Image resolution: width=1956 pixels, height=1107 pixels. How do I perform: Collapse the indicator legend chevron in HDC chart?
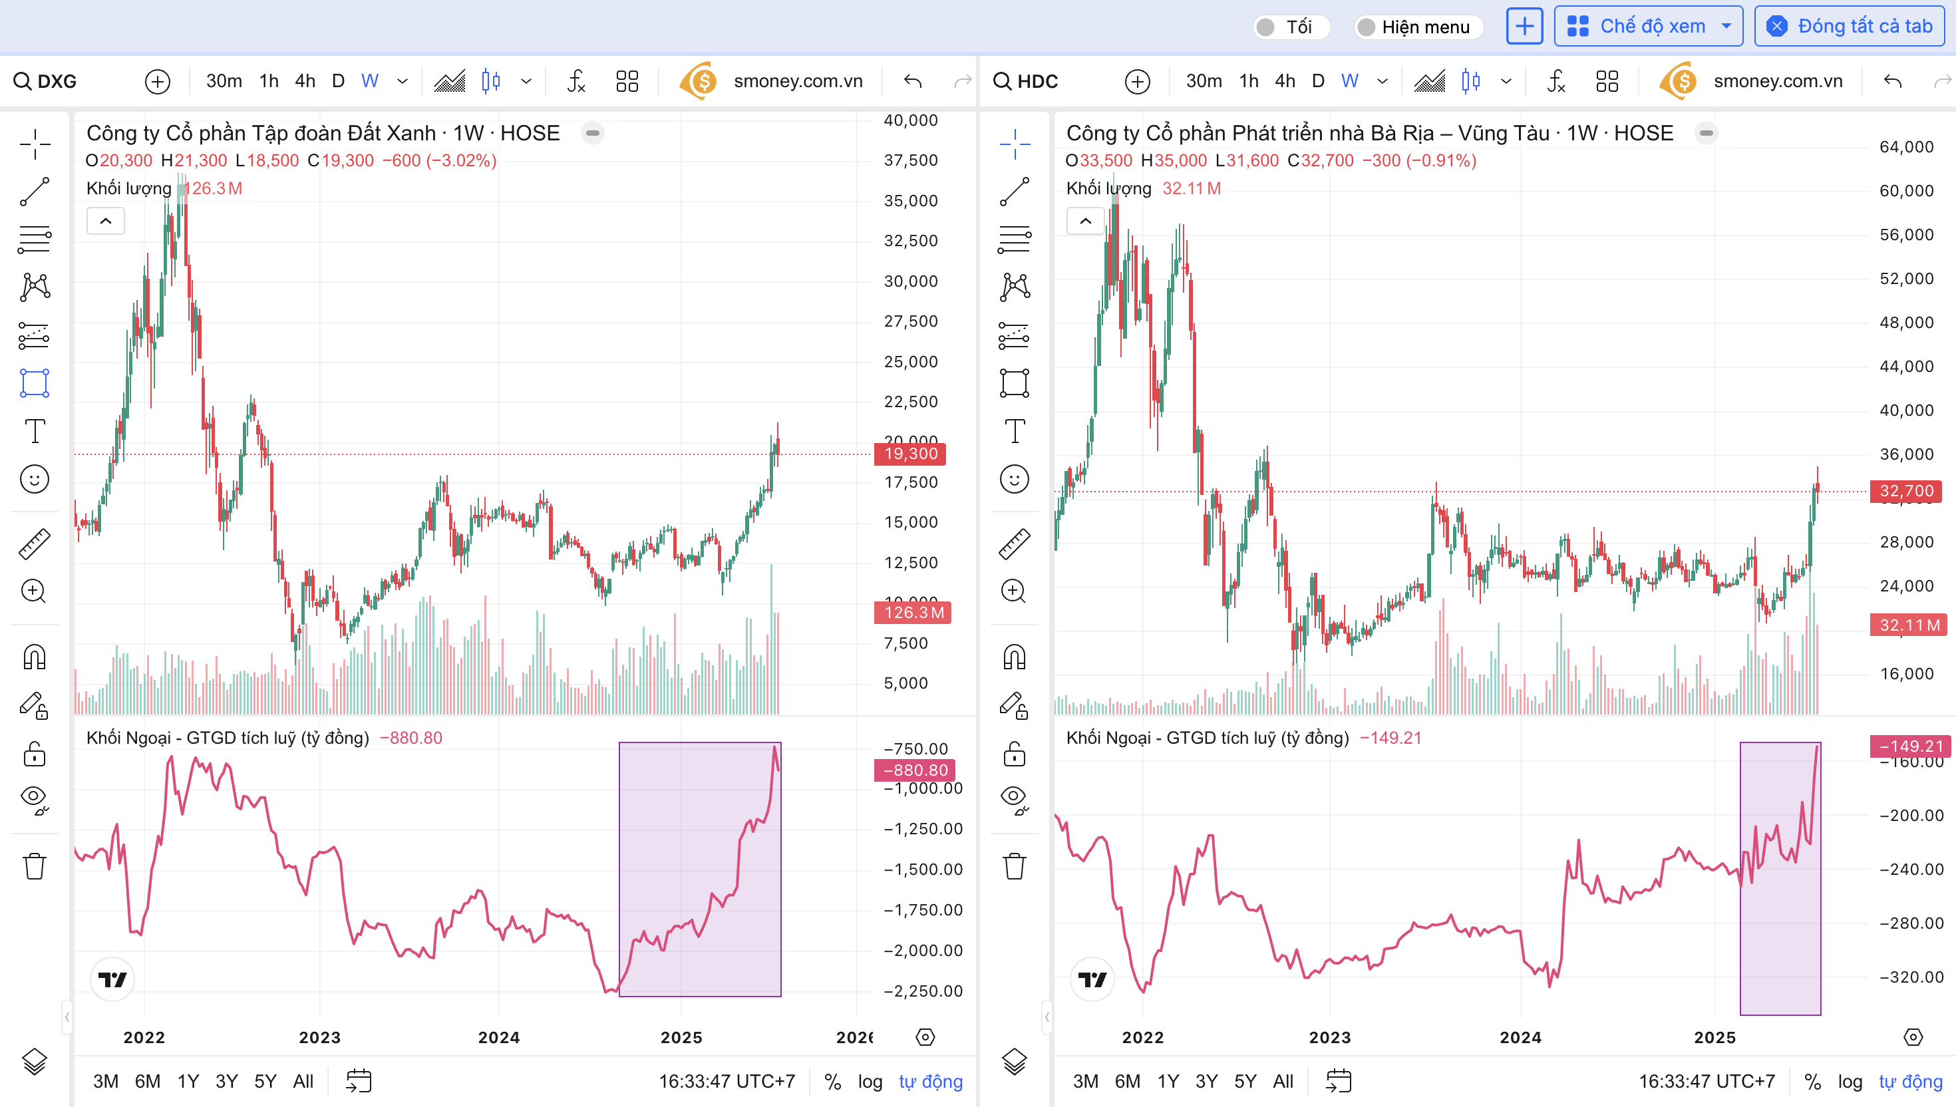(1085, 222)
